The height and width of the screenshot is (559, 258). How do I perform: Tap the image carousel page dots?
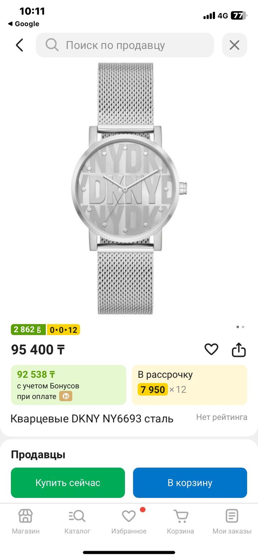(240, 327)
